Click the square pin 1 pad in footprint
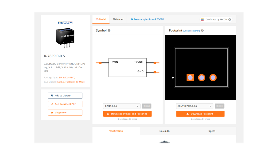278x155 pixels. (x=190, y=78)
